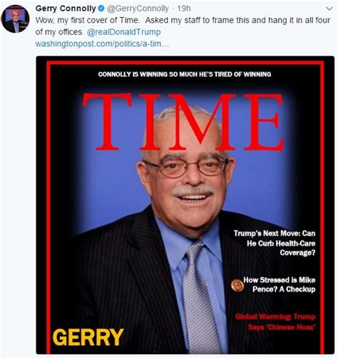This screenshot has height=359, width=338.
Task: Click the profile avatar picture
Action: [16, 19]
